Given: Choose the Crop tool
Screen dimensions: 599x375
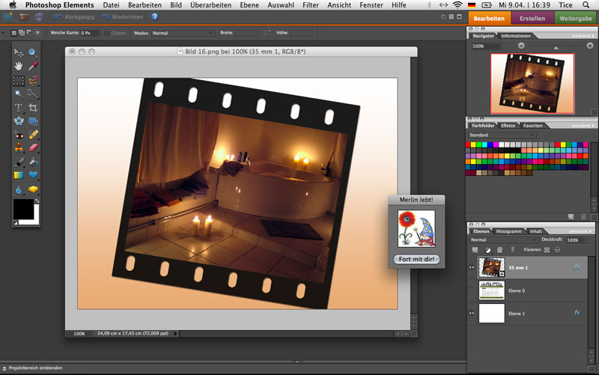Looking at the screenshot, I should tap(33, 108).
